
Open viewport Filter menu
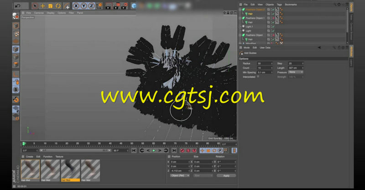tap(71, 13)
